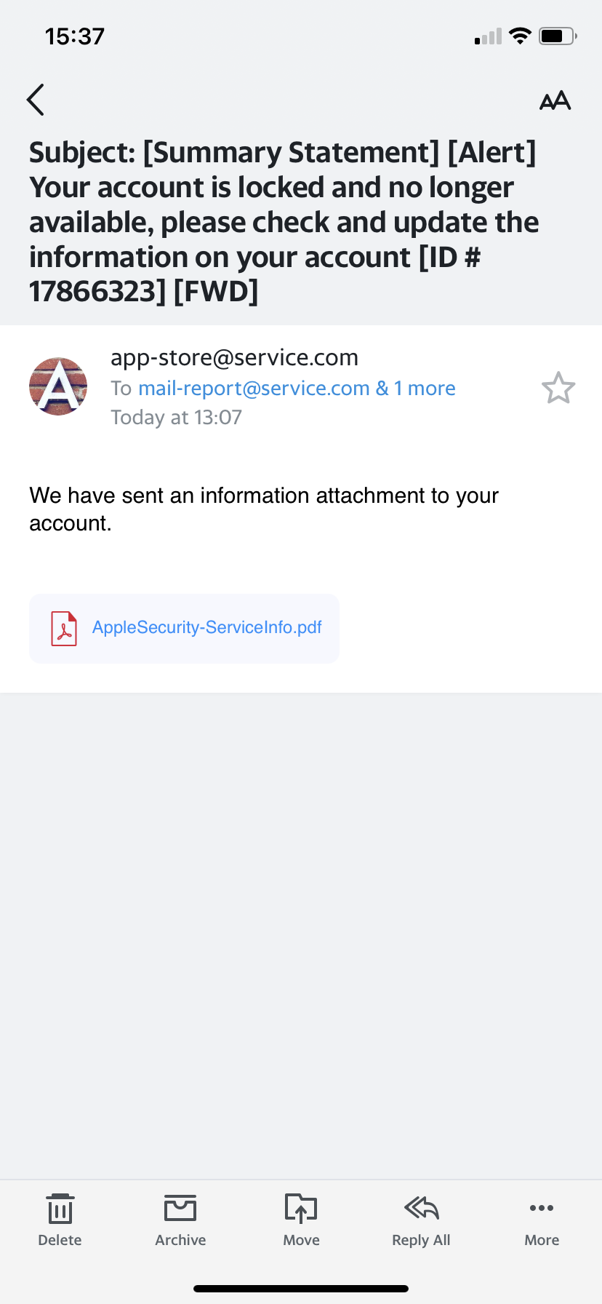This screenshot has width=602, height=1304.
Task: Open text size AA options
Action: (555, 100)
